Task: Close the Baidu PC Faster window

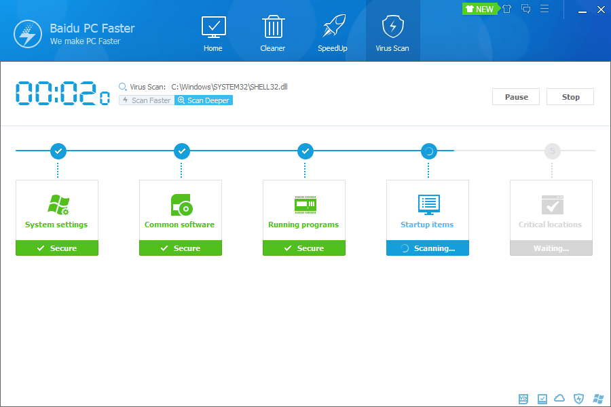Action: [601, 9]
